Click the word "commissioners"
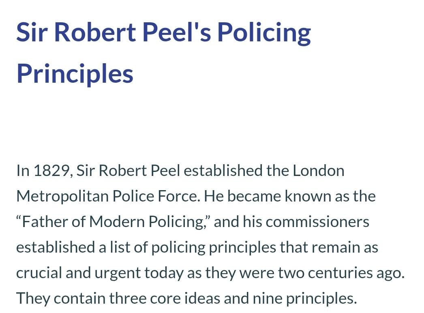The width and height of the screenshot is (424, 313). 317,222
